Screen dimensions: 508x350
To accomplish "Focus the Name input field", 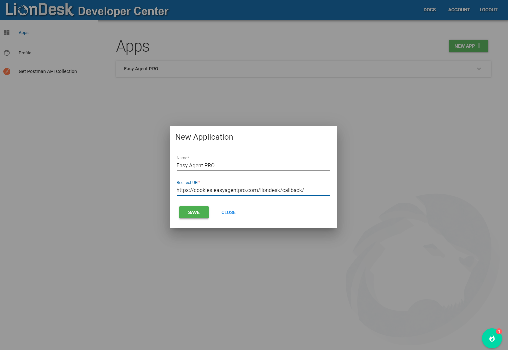I will 253,166.
